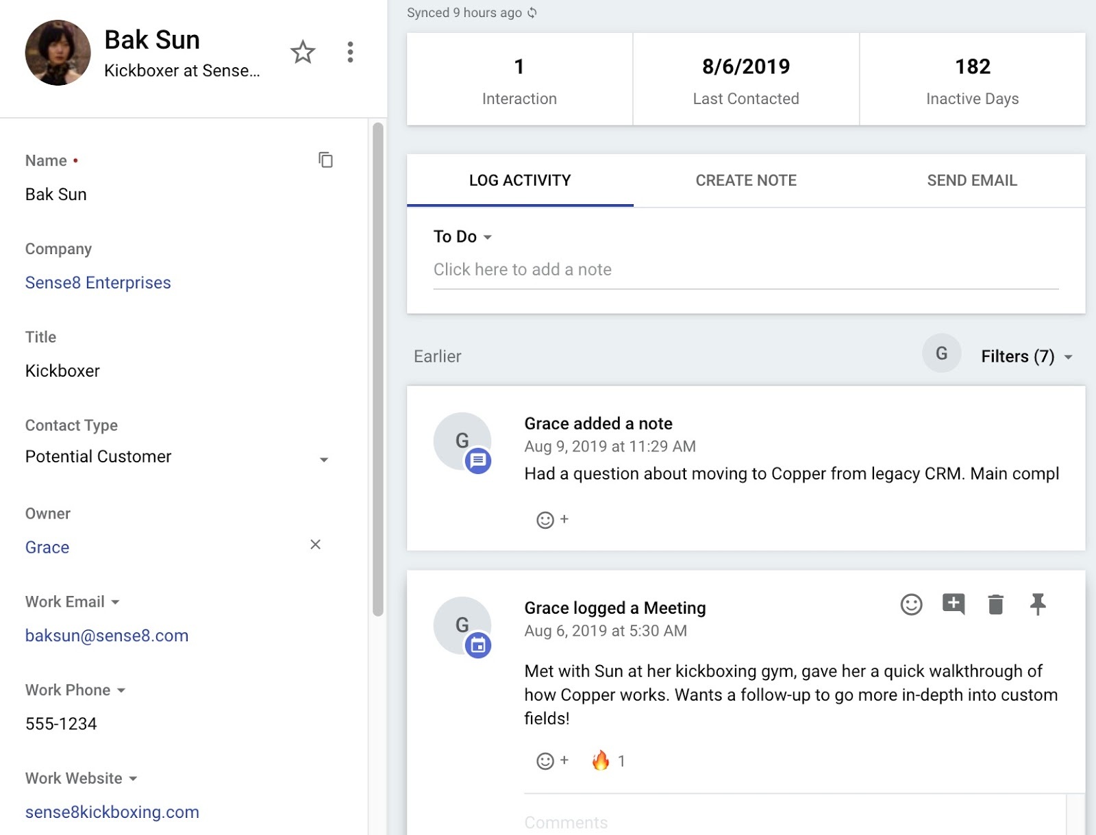
Task: Click the Aug 6, 2019 meeting timestamp
Action: tap(606, 631)
